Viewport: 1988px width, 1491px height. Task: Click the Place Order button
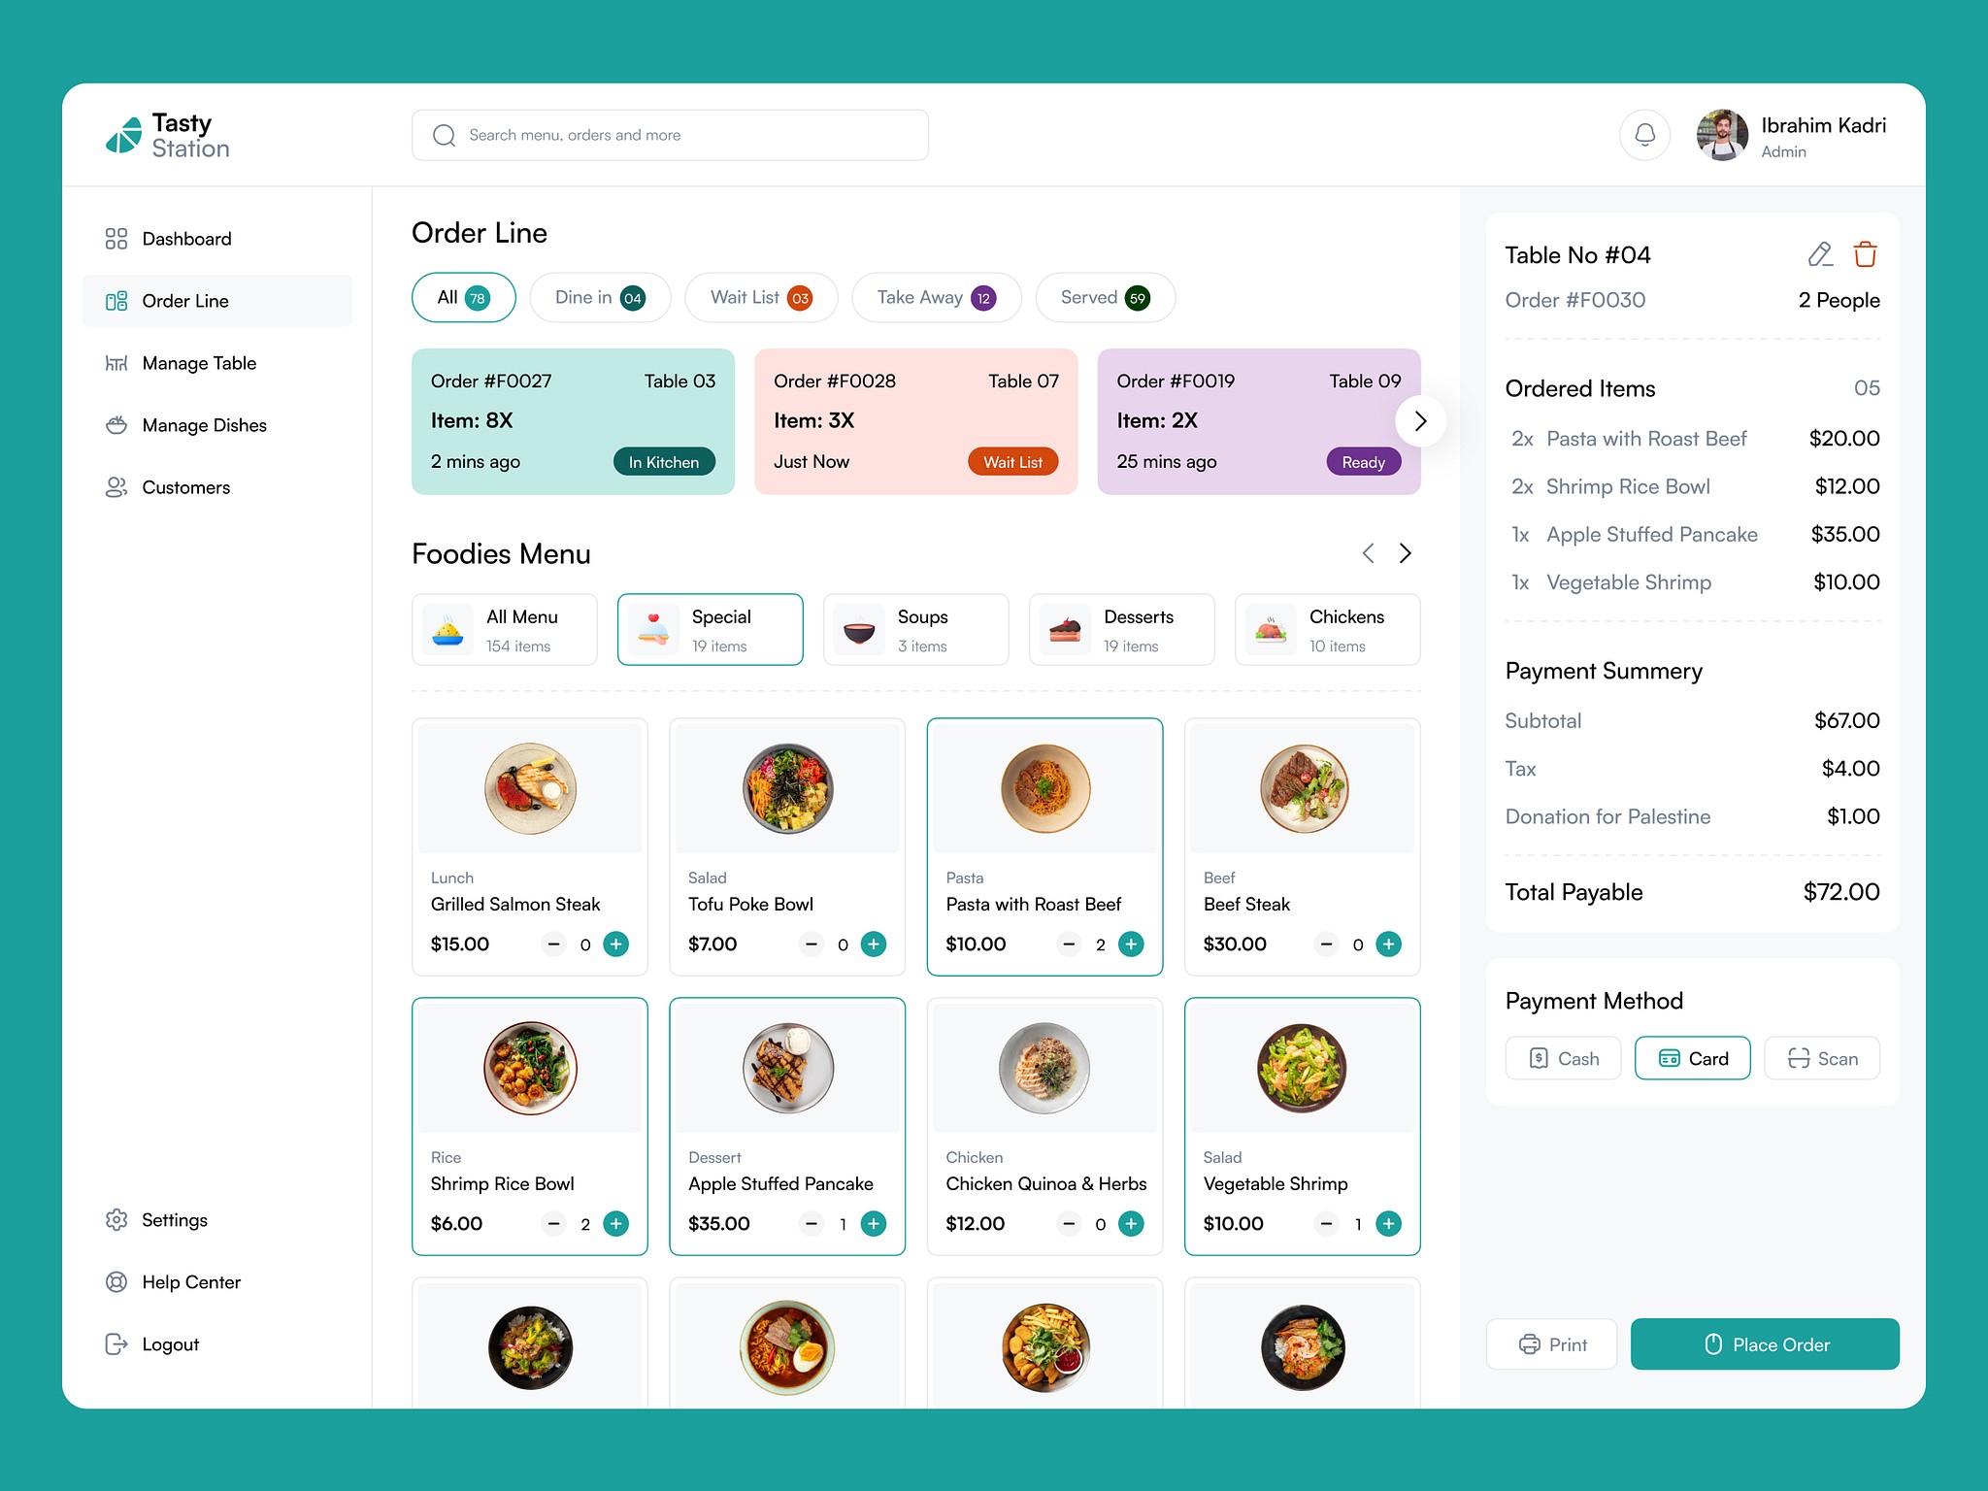pos(1764,1345)
